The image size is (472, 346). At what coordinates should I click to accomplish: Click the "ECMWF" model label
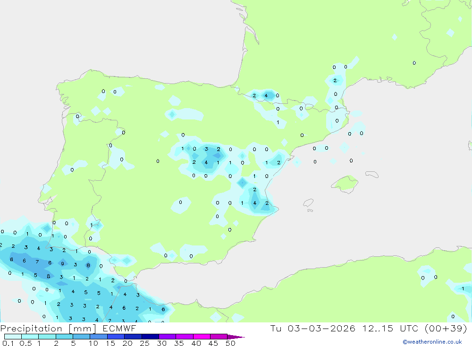pos(119,328)
